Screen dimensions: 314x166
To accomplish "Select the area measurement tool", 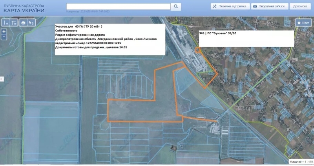I will (x=14, y=23).
